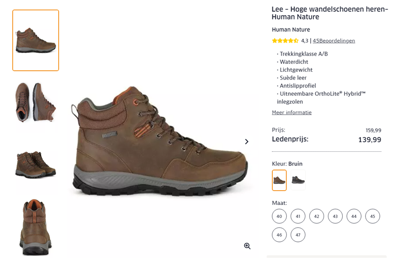Click the star rating icons
Screen dimensions: 394x258
(285, 41)
